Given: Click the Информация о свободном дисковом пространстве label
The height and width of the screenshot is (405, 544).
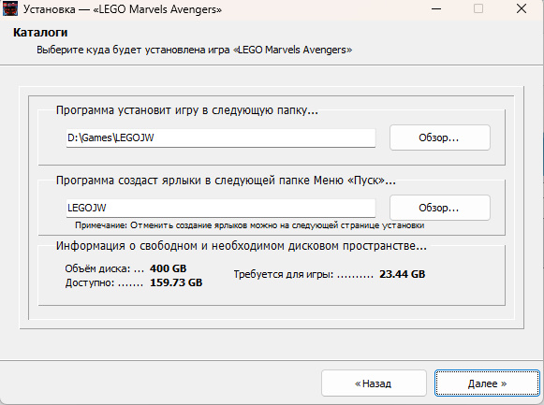Looking at the screenshot, I should click(242, 246).
